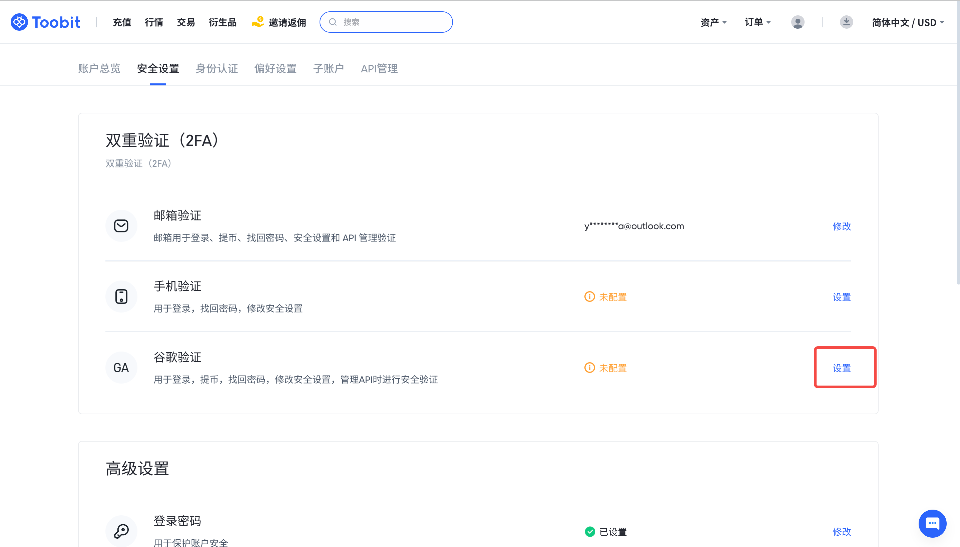Image resolution: width=960 pixels, height=547 pixels.
Task: Click the login password key icon
Action: tap(121, 531)
